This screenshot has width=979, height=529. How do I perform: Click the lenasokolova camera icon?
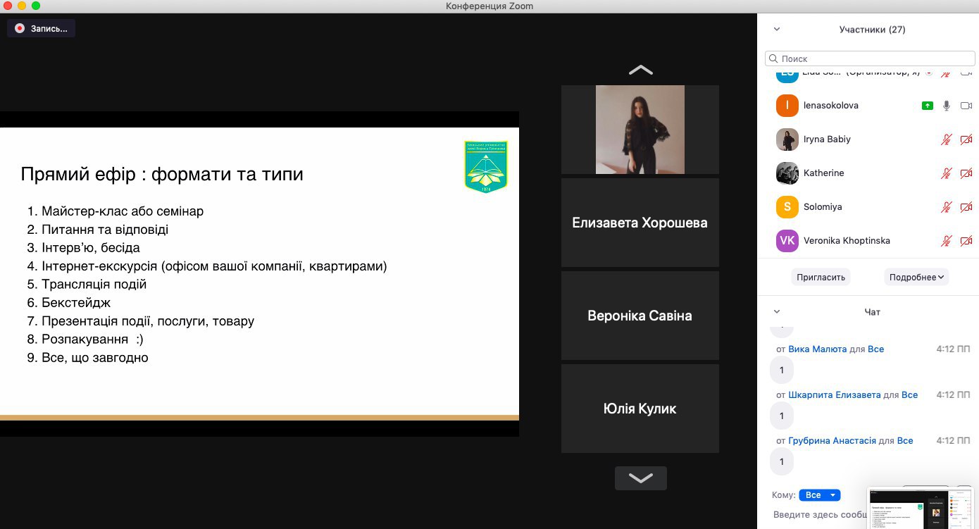click(966, 106)
